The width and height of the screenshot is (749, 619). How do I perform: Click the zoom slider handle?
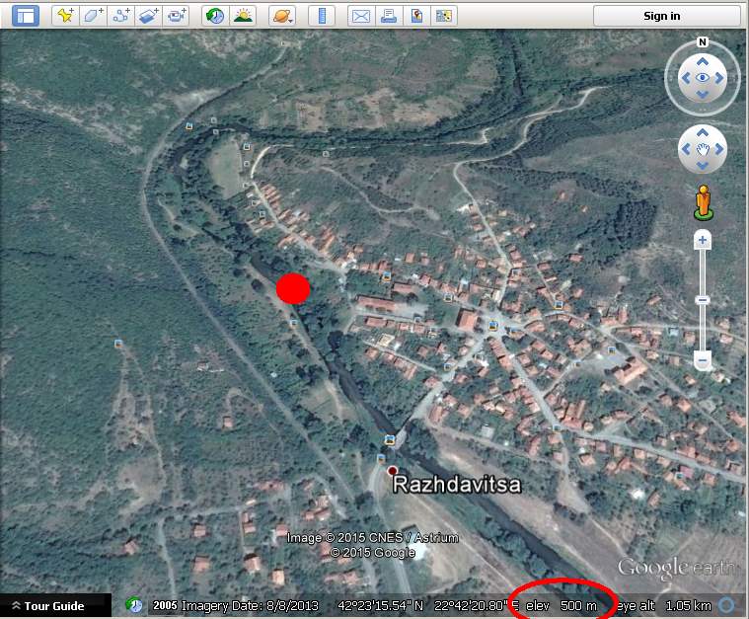coord(702,299)
